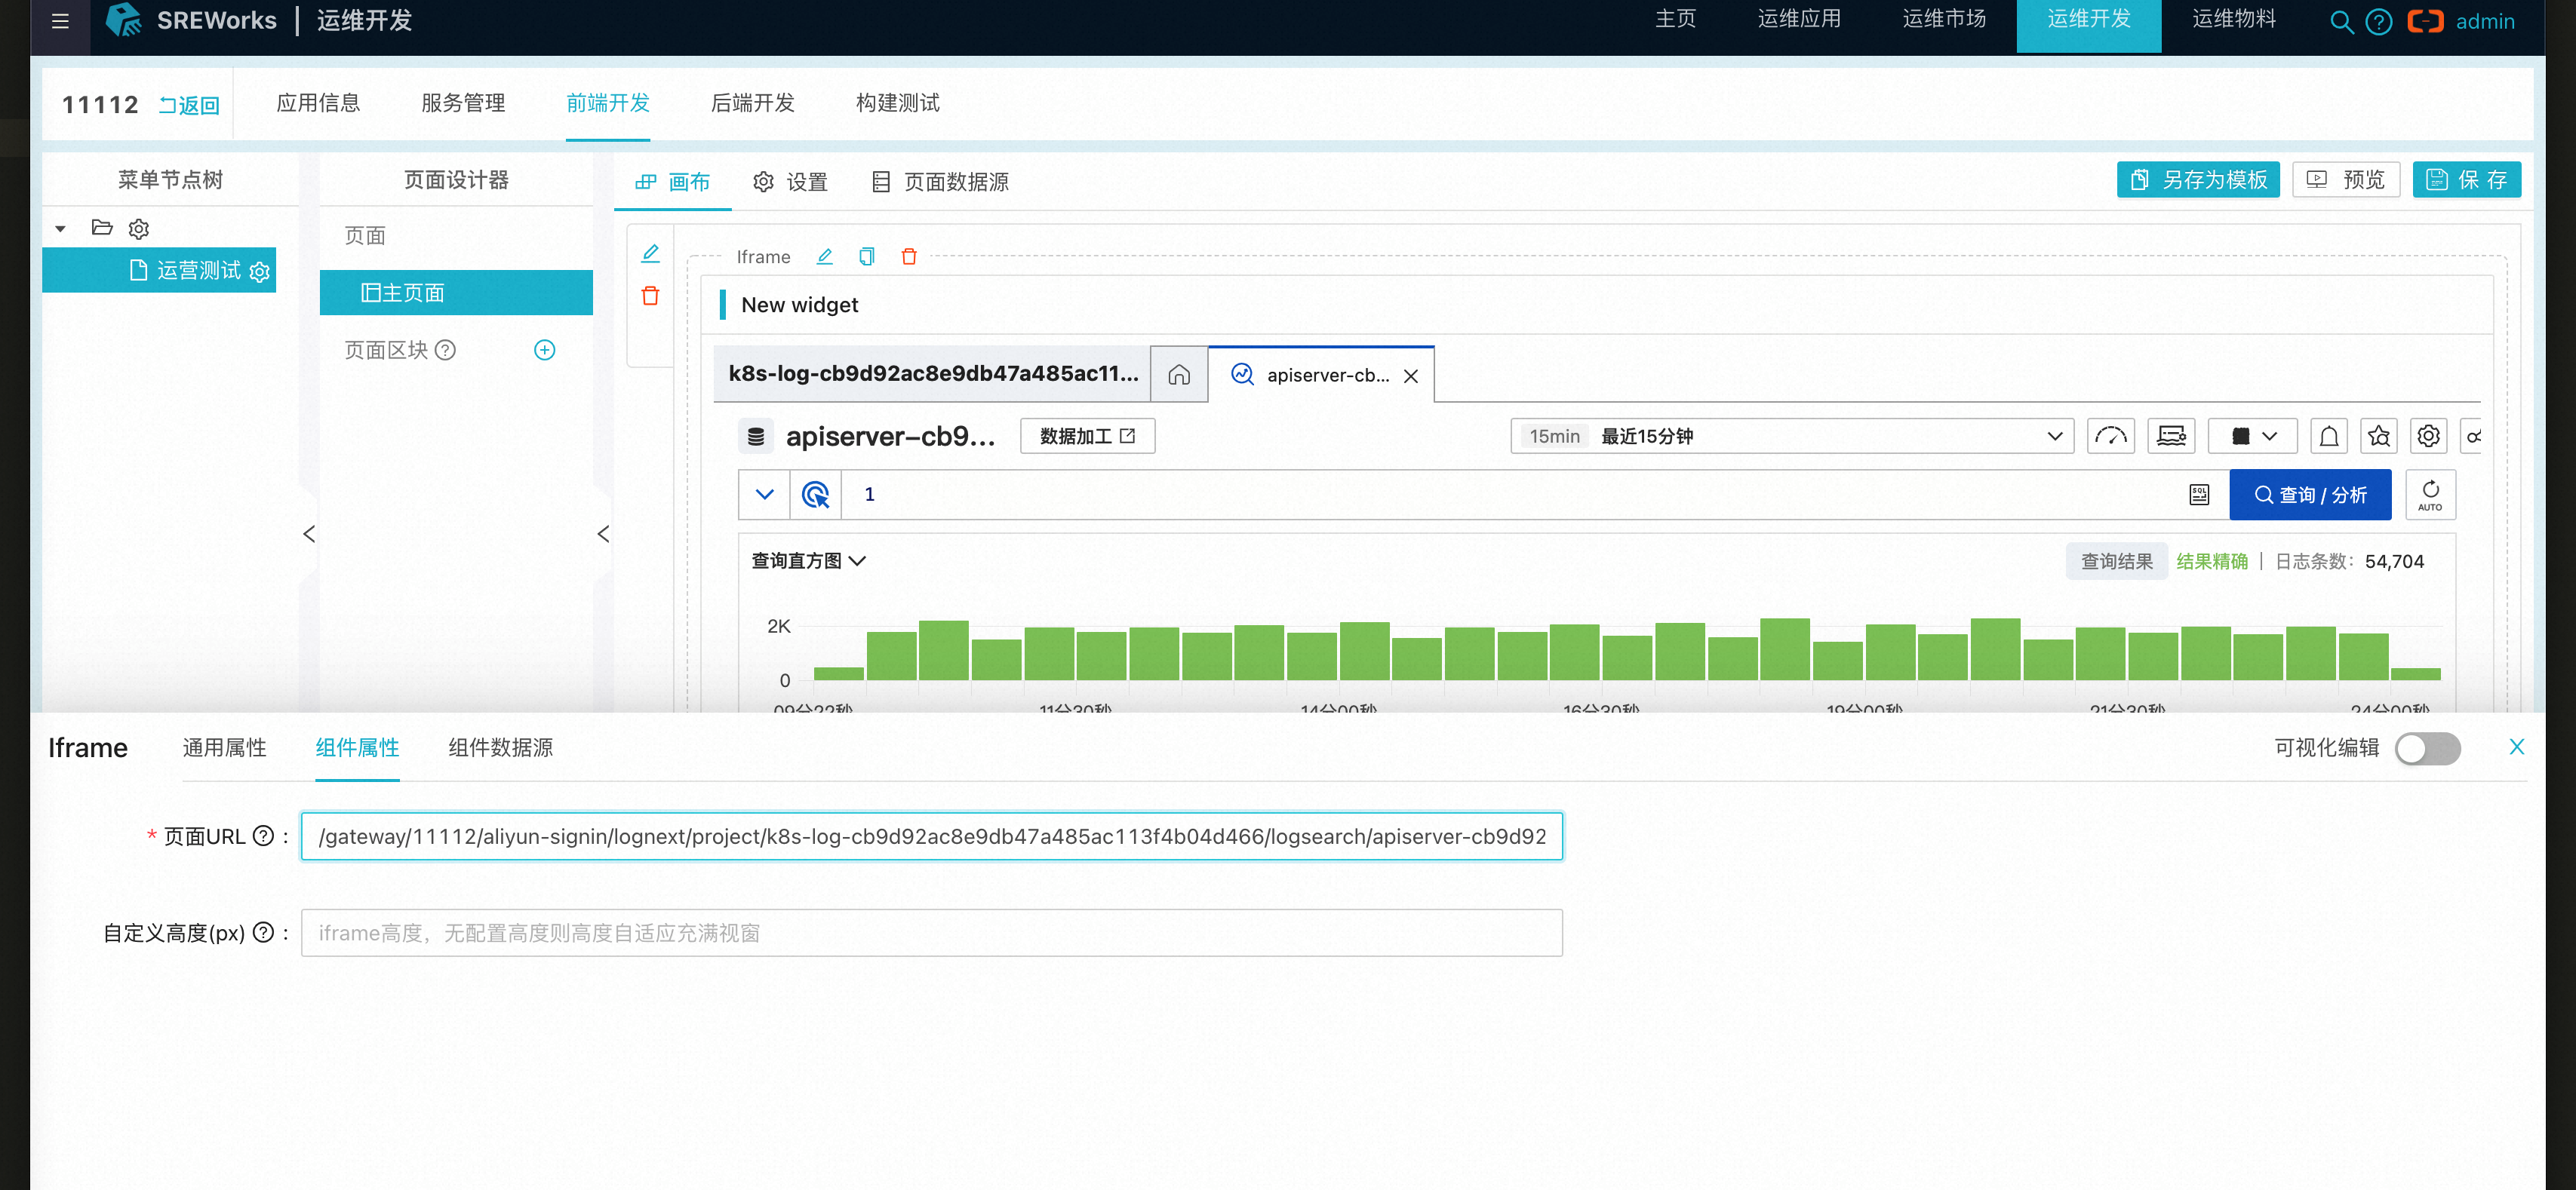Select 运营测试 menu node

pyautogui.click(x=159, y=271)
